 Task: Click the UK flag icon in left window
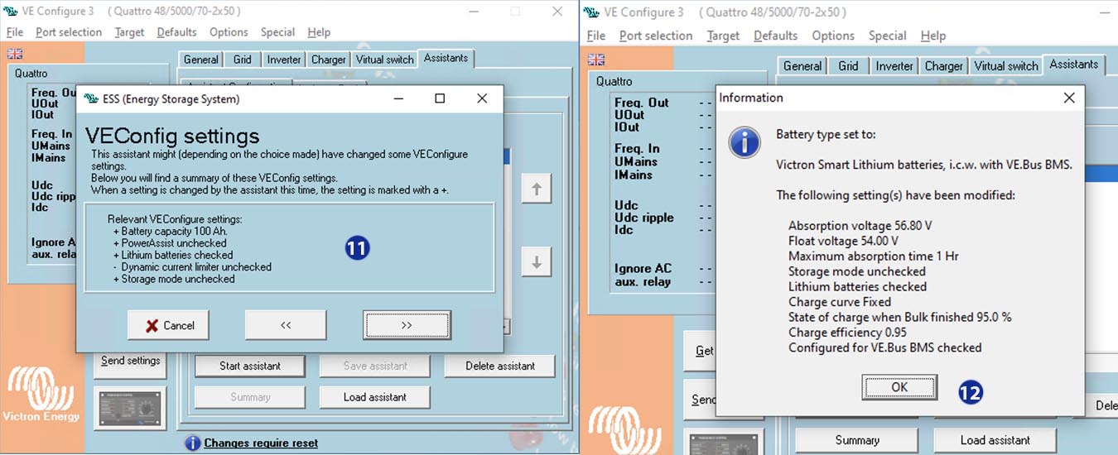15,54
